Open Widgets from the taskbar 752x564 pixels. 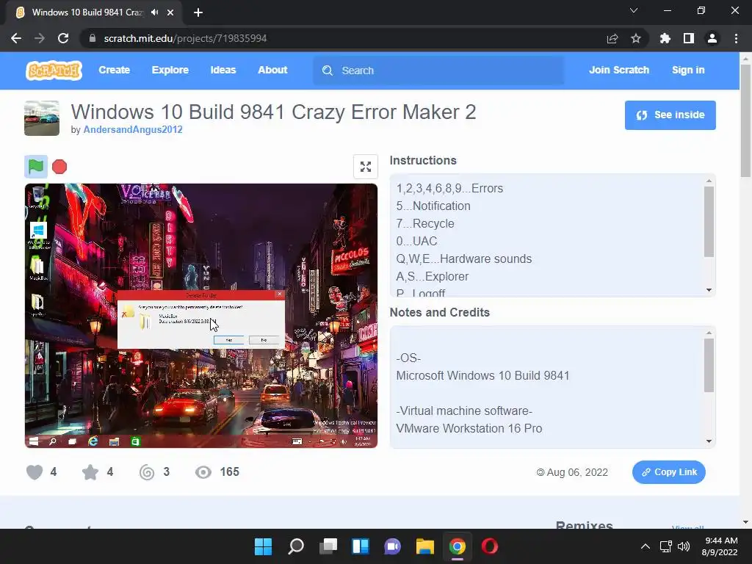coord(360,546)
